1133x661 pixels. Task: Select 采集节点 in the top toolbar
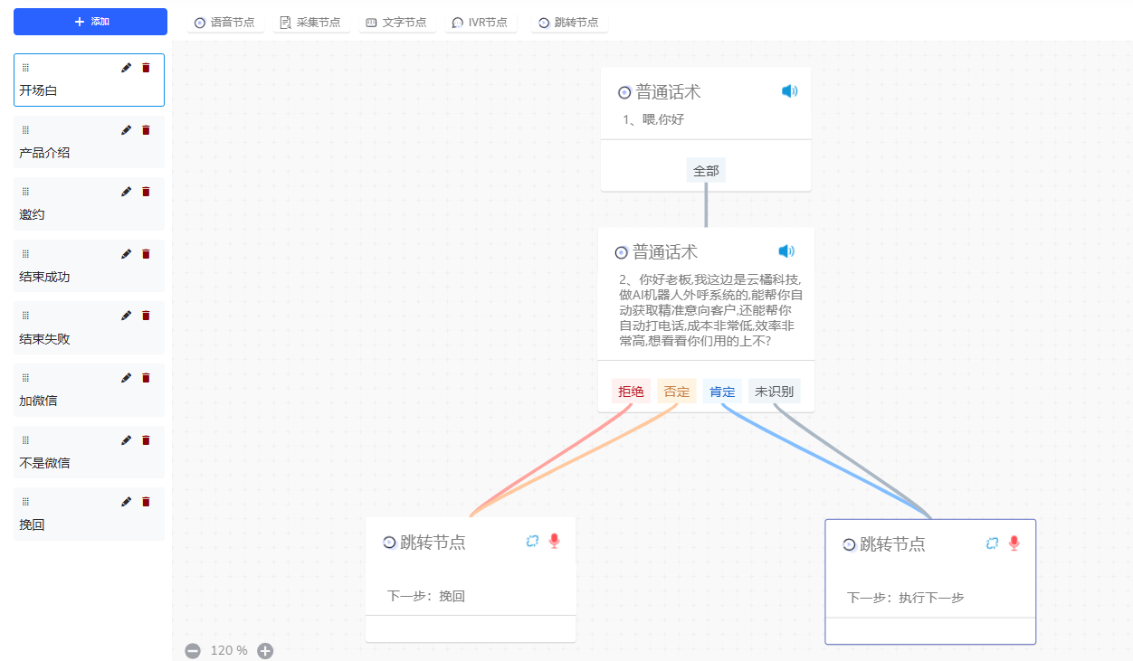(x=310, y=23)
